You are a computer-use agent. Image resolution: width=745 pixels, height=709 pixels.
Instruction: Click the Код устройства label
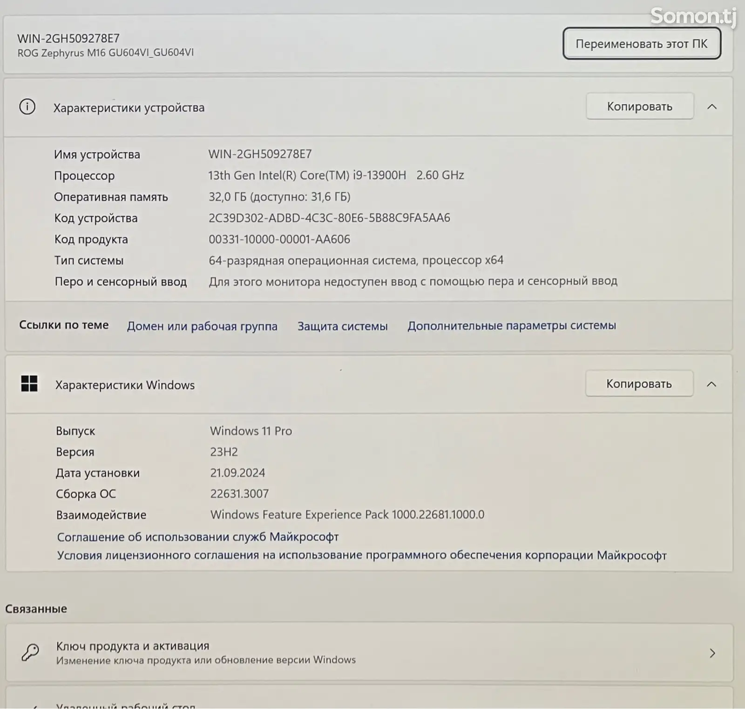(96, 218)
